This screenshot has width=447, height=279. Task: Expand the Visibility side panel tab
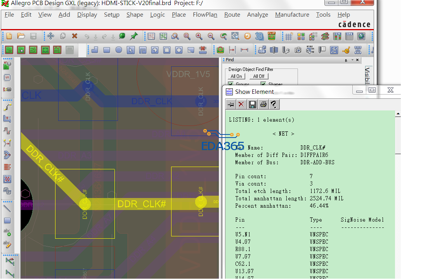[368, 75]
